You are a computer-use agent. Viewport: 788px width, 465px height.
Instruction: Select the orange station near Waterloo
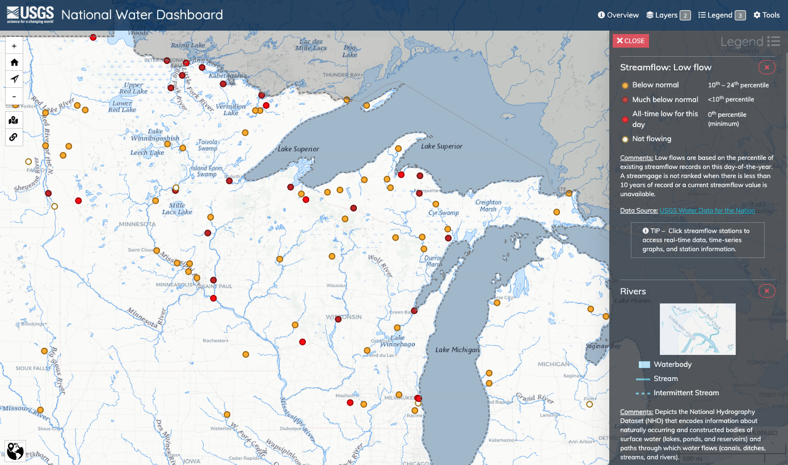coord(227,415)
